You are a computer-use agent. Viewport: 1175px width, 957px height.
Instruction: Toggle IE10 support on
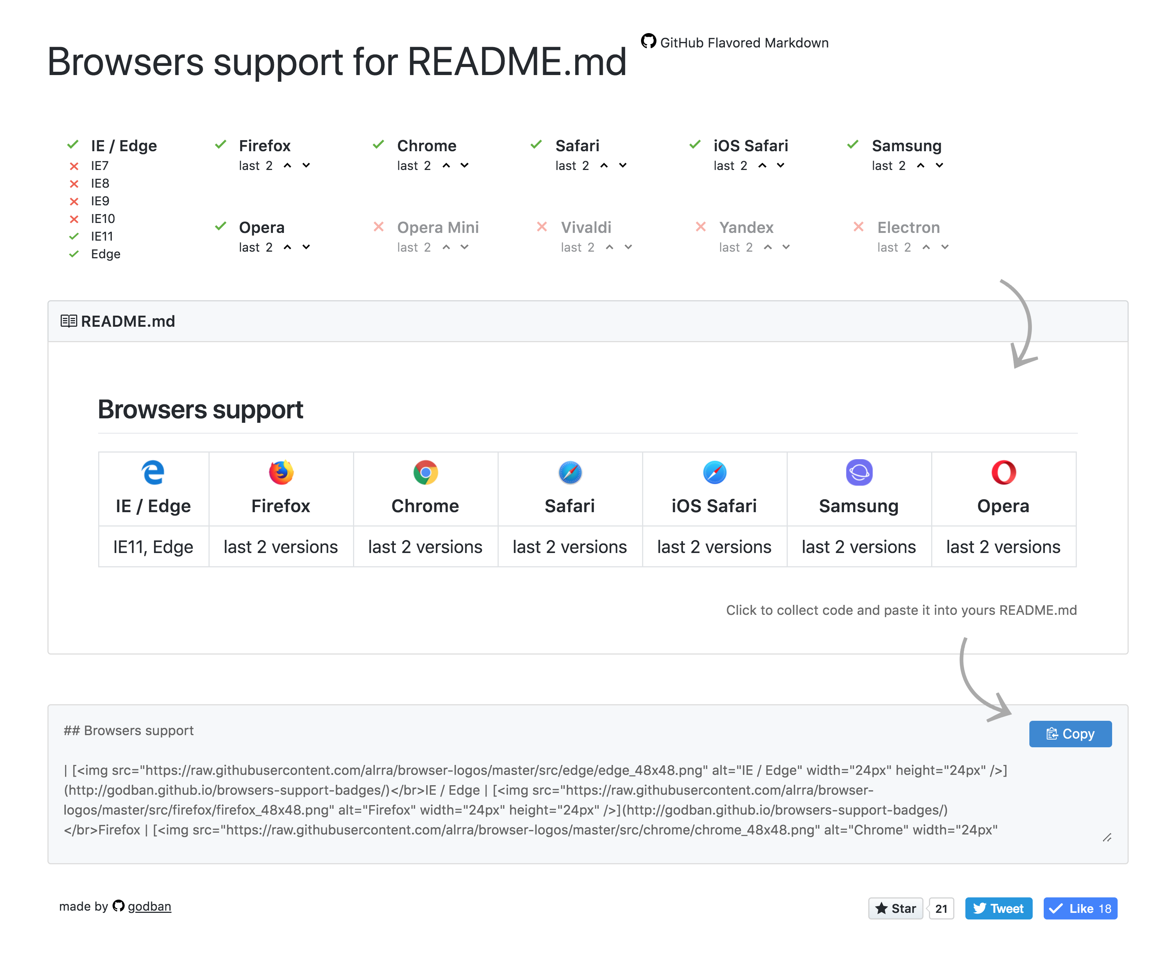tap(74, 219)
